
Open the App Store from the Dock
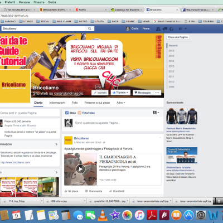click(x=188, y=215)
